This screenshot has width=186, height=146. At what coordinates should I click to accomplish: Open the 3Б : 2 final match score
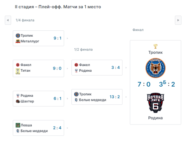(167, 84)
